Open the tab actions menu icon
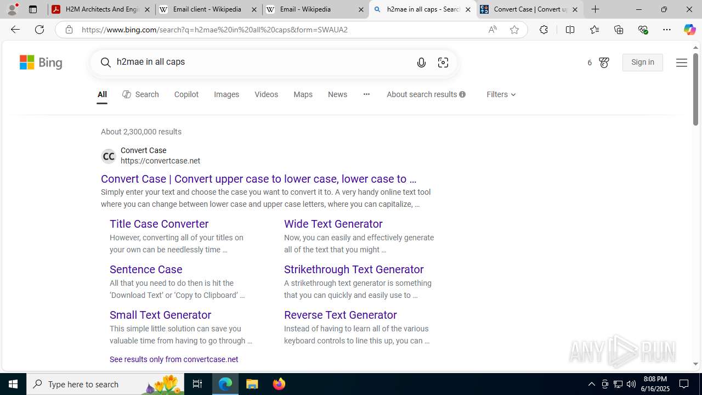Screen dimensions: 702x395 (33, 9)
